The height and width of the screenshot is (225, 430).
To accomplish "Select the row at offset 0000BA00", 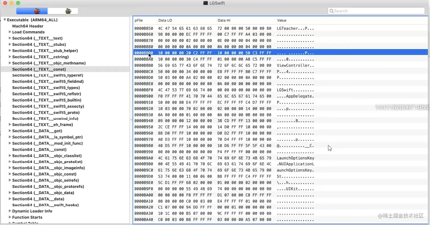I will tap(280, 195).
